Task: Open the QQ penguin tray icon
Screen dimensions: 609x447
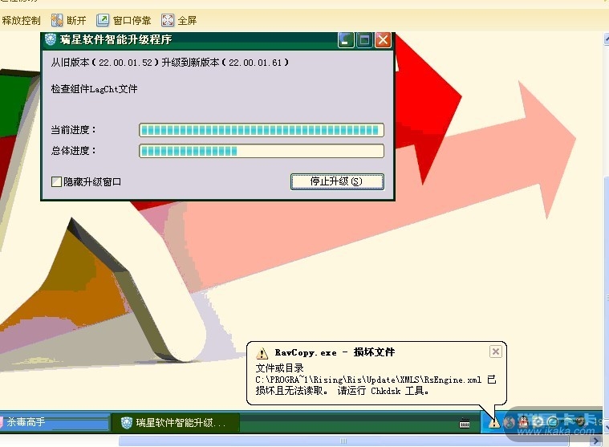Action: click(524, 422)
